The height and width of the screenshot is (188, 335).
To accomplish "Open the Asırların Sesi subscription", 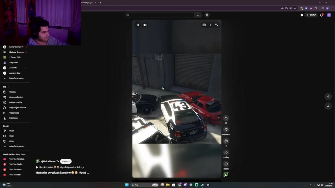I will (15, 73).
